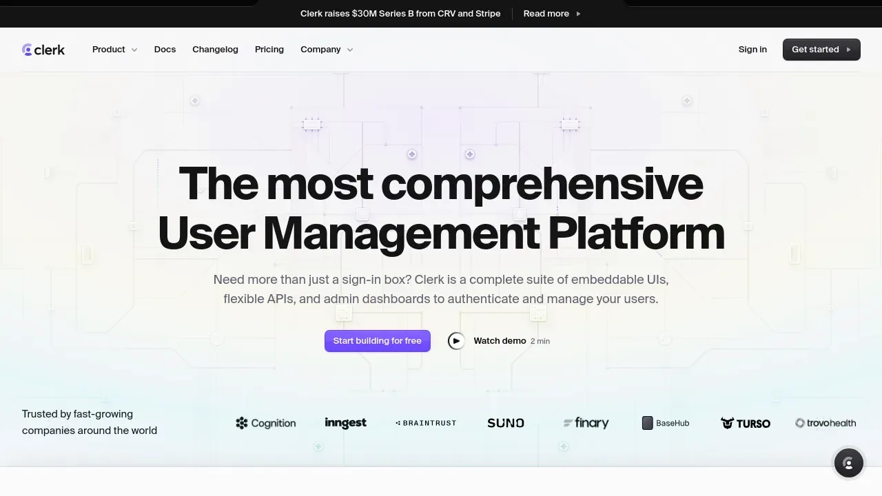882x496 pixels.
Task: Expand the Company dropdown
Action: pos(327,50)
